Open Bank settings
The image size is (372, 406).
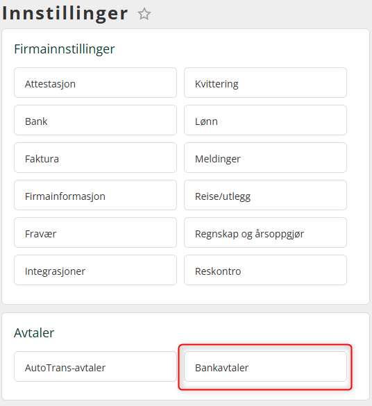tap(95, 120)
